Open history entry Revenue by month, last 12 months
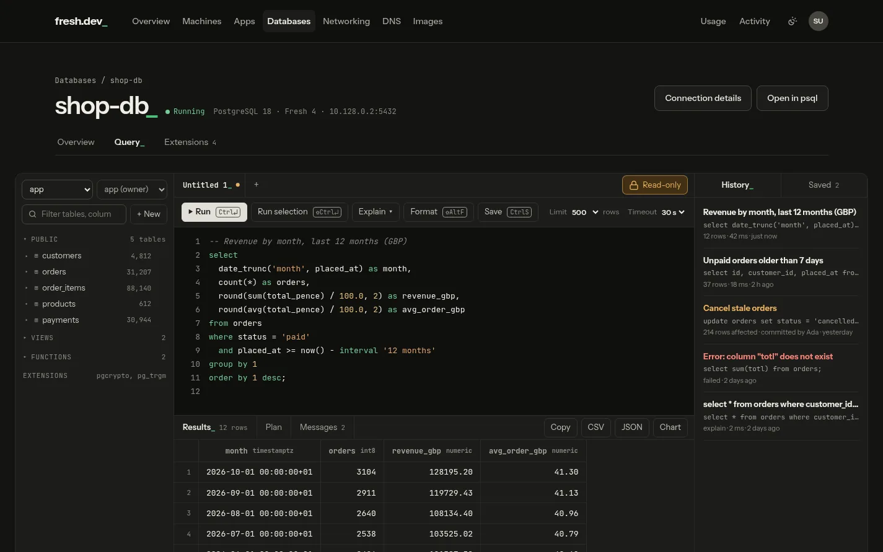Screen dimensions: 883x552 (781, 224)
